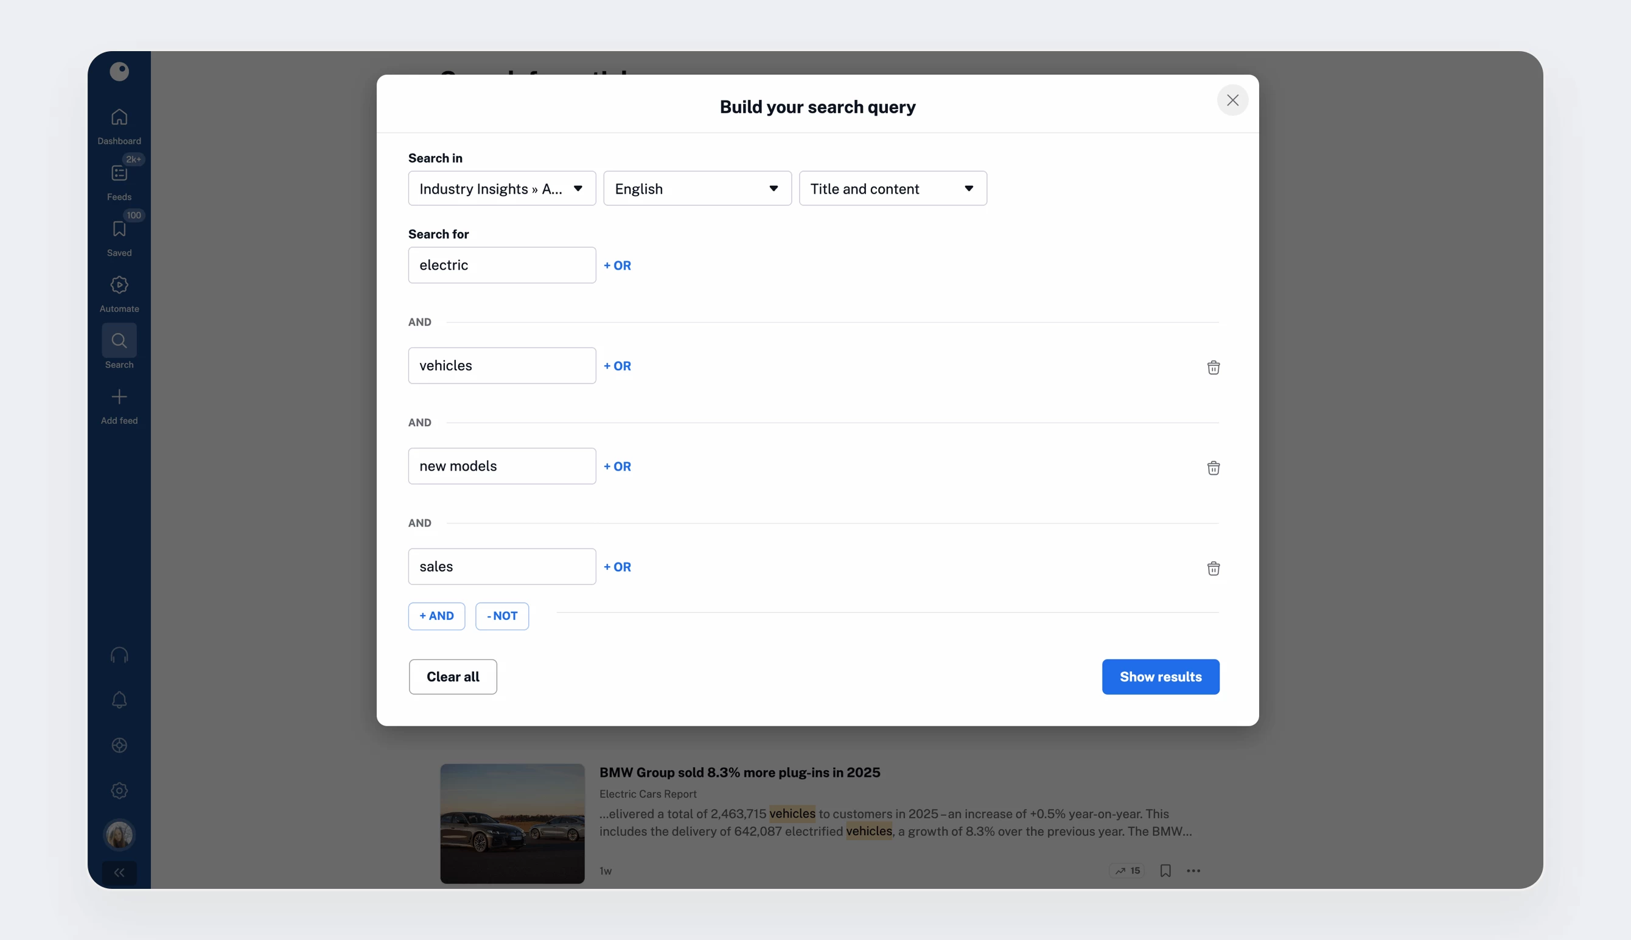Collapse the sidebar with double chevron
This screenshot has height=940, width=1631.
pyautogui.click(x=119, y=873)
